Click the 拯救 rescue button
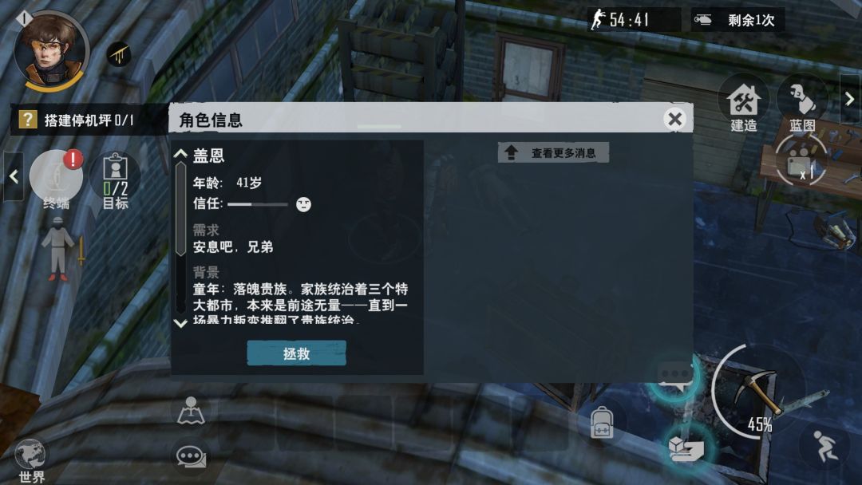The image size is (862, 485). tap(296, 353)
